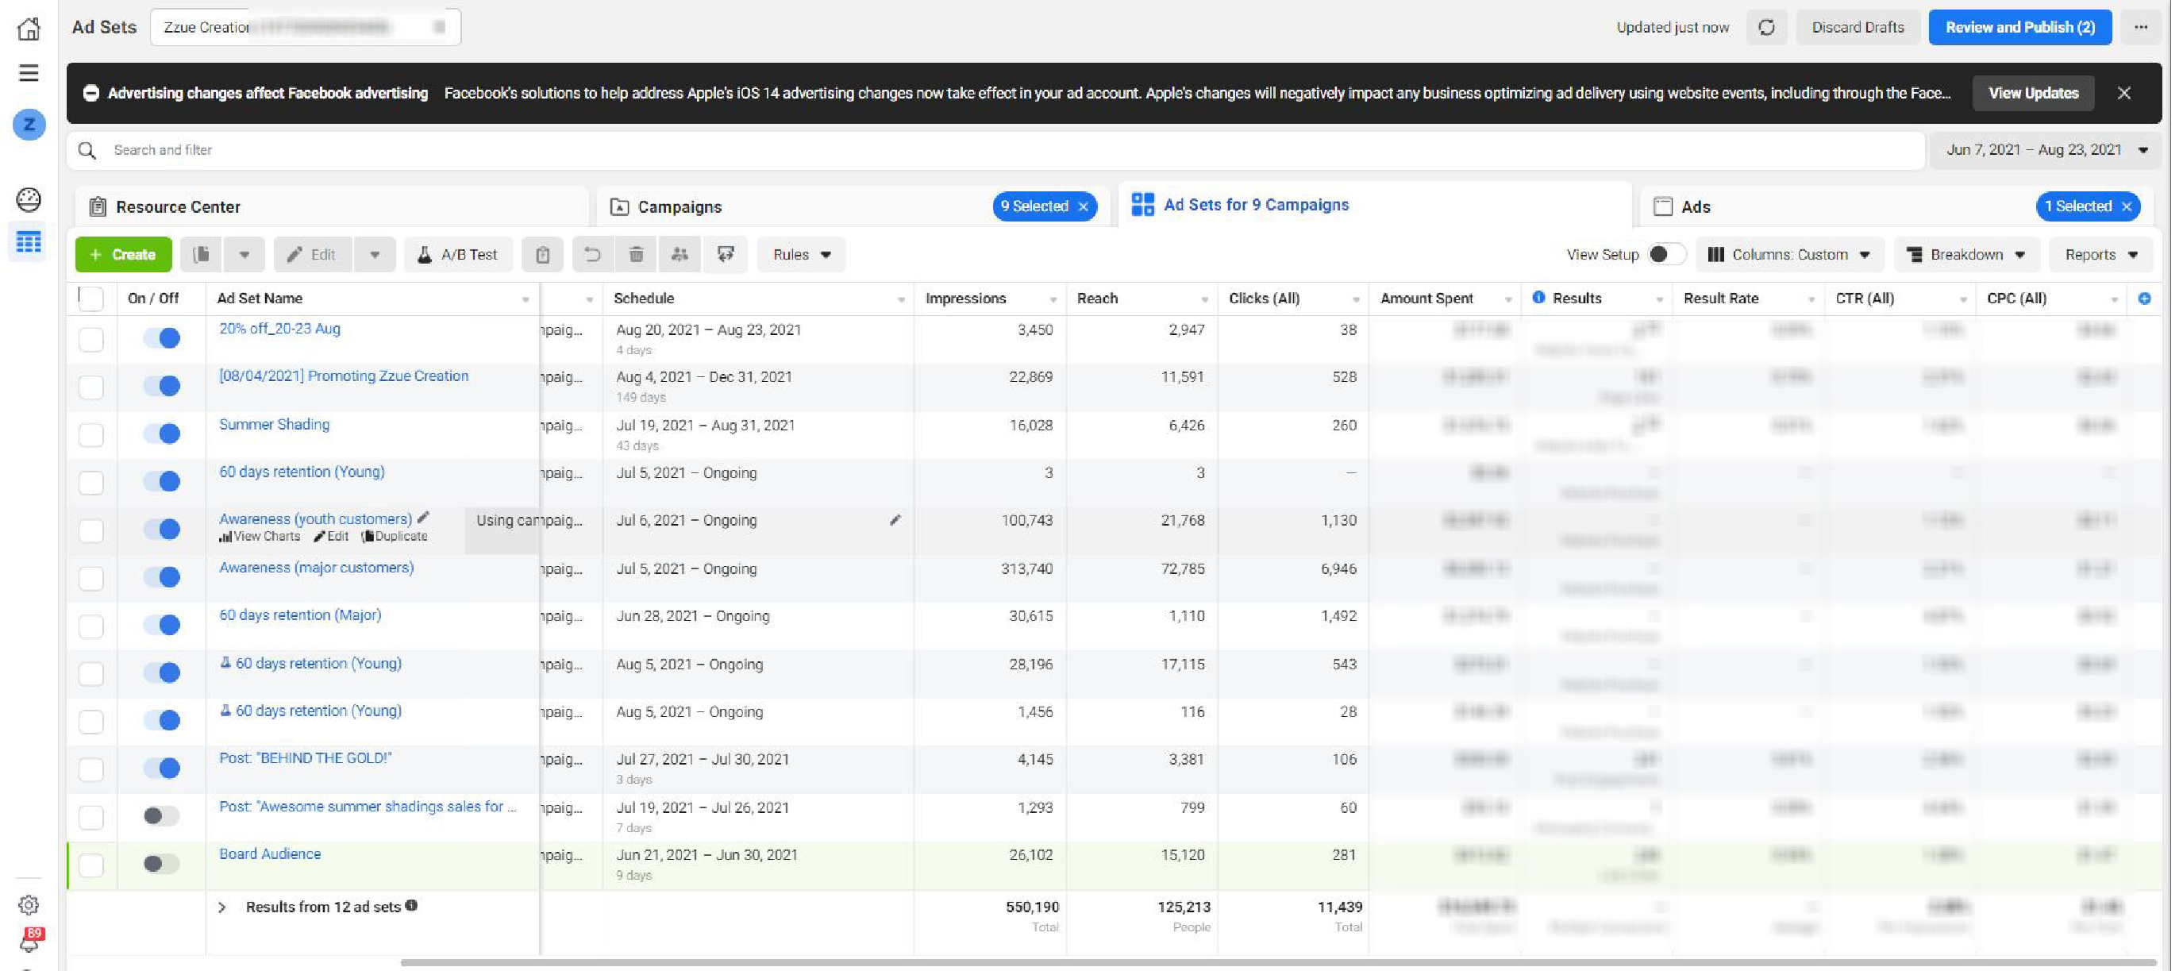Image resolution: width=2183 pixels, height=971 pixels.
Task: Tick the select-all header checkbox
Action: 90,299
